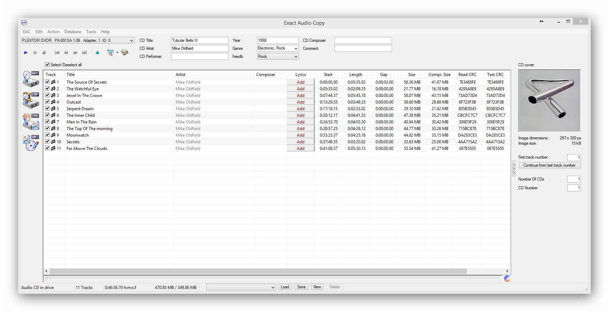The height and width of the screenshot is (312, 609).
Task: Eject the CD with the eject icon
Action: [97, 53]
